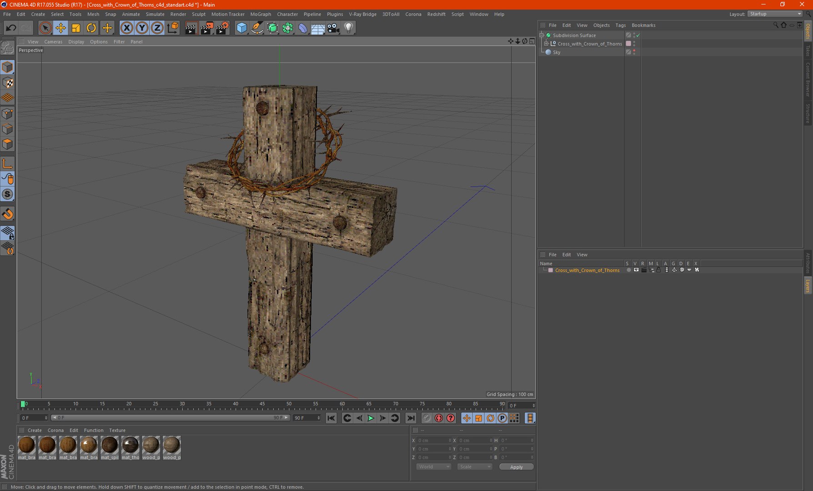This screenshot has height=491, width=813.
Task: Select Texture mode checkered cube icon
Action: [7, 83]
